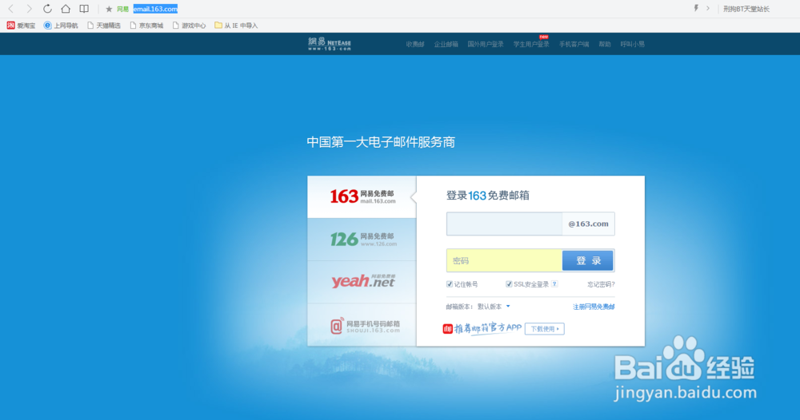The height and width of the screenshot is (420, 800).
Task: Click the username field before @163.com
Action: (504, 224)
